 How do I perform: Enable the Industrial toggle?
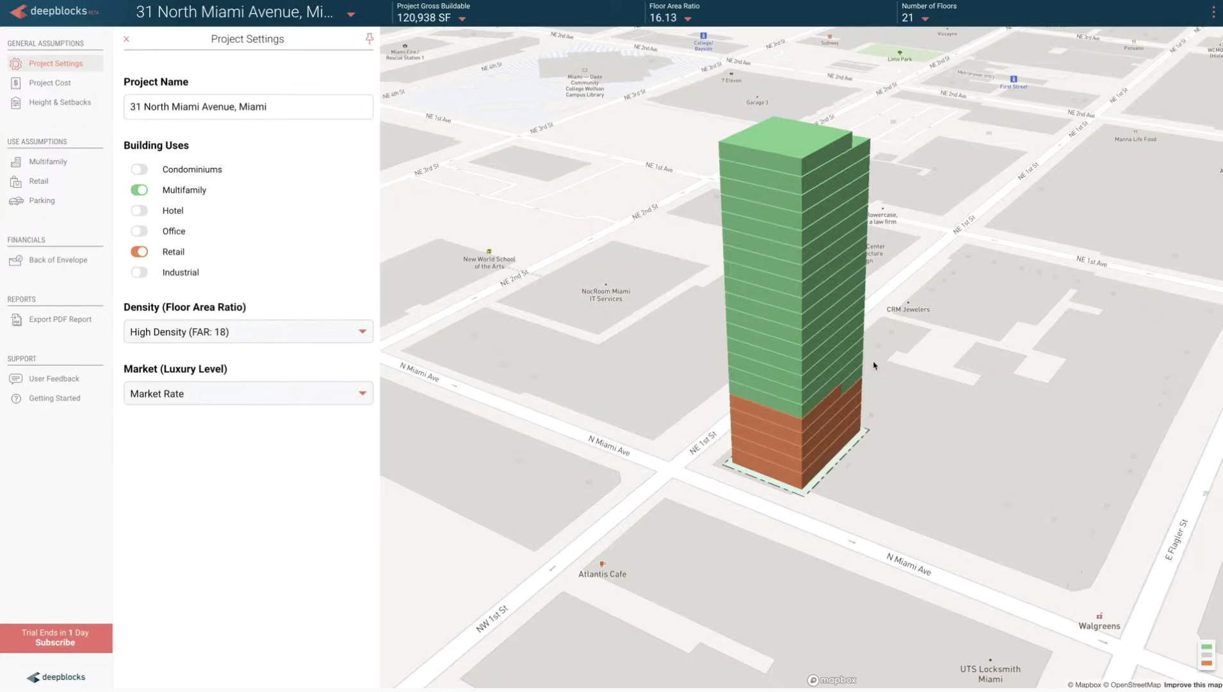[x=139, y=272]
